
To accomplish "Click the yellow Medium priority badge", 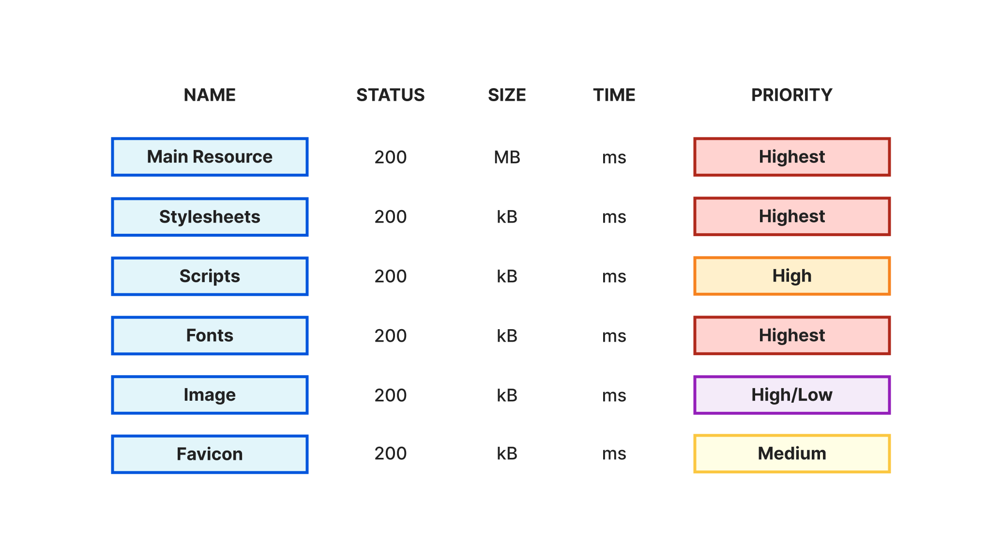I will (791, 453).
